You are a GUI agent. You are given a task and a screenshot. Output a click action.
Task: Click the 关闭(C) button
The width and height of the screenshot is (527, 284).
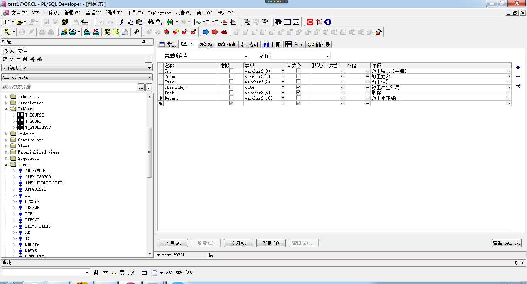pyautogui.click(x=238, y=243)
